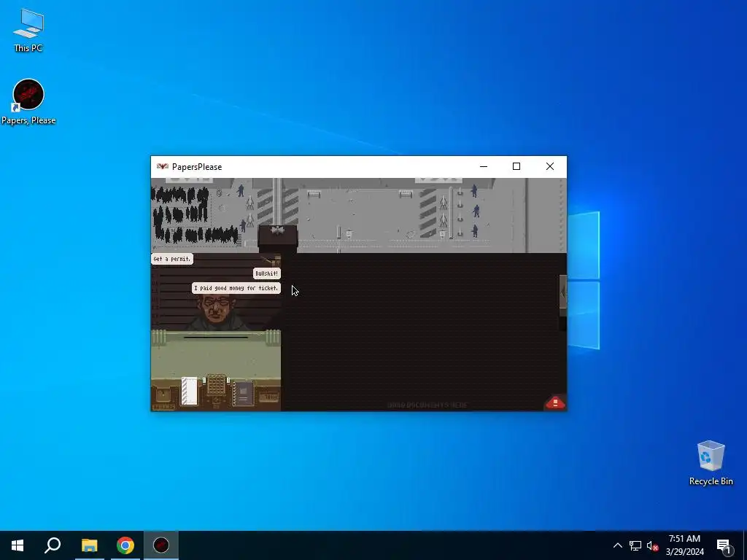Open the stamp bar tab at right edge
Viewport: 747px width, 560px height.
pyautogui.click(x=563, y=295)
